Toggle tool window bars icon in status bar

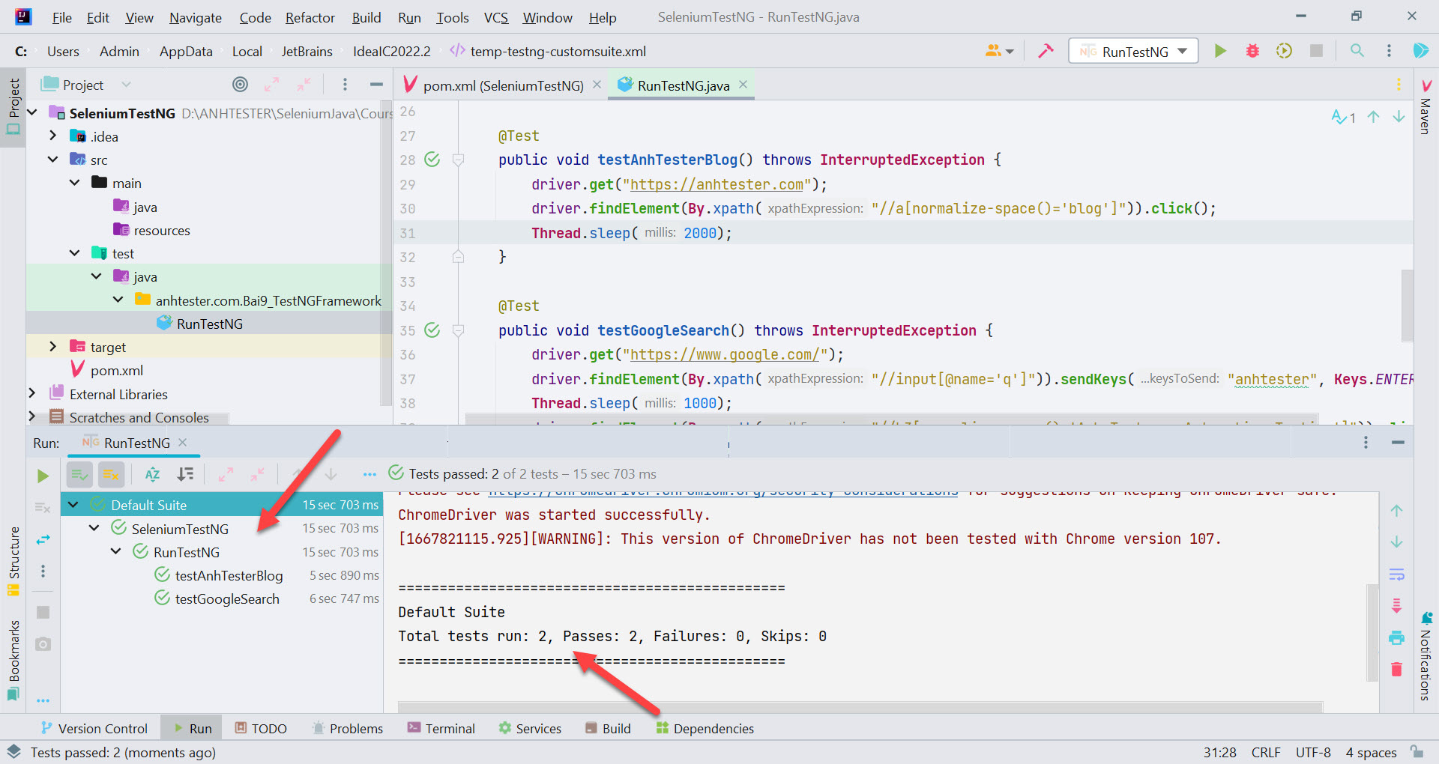point(13,751)
